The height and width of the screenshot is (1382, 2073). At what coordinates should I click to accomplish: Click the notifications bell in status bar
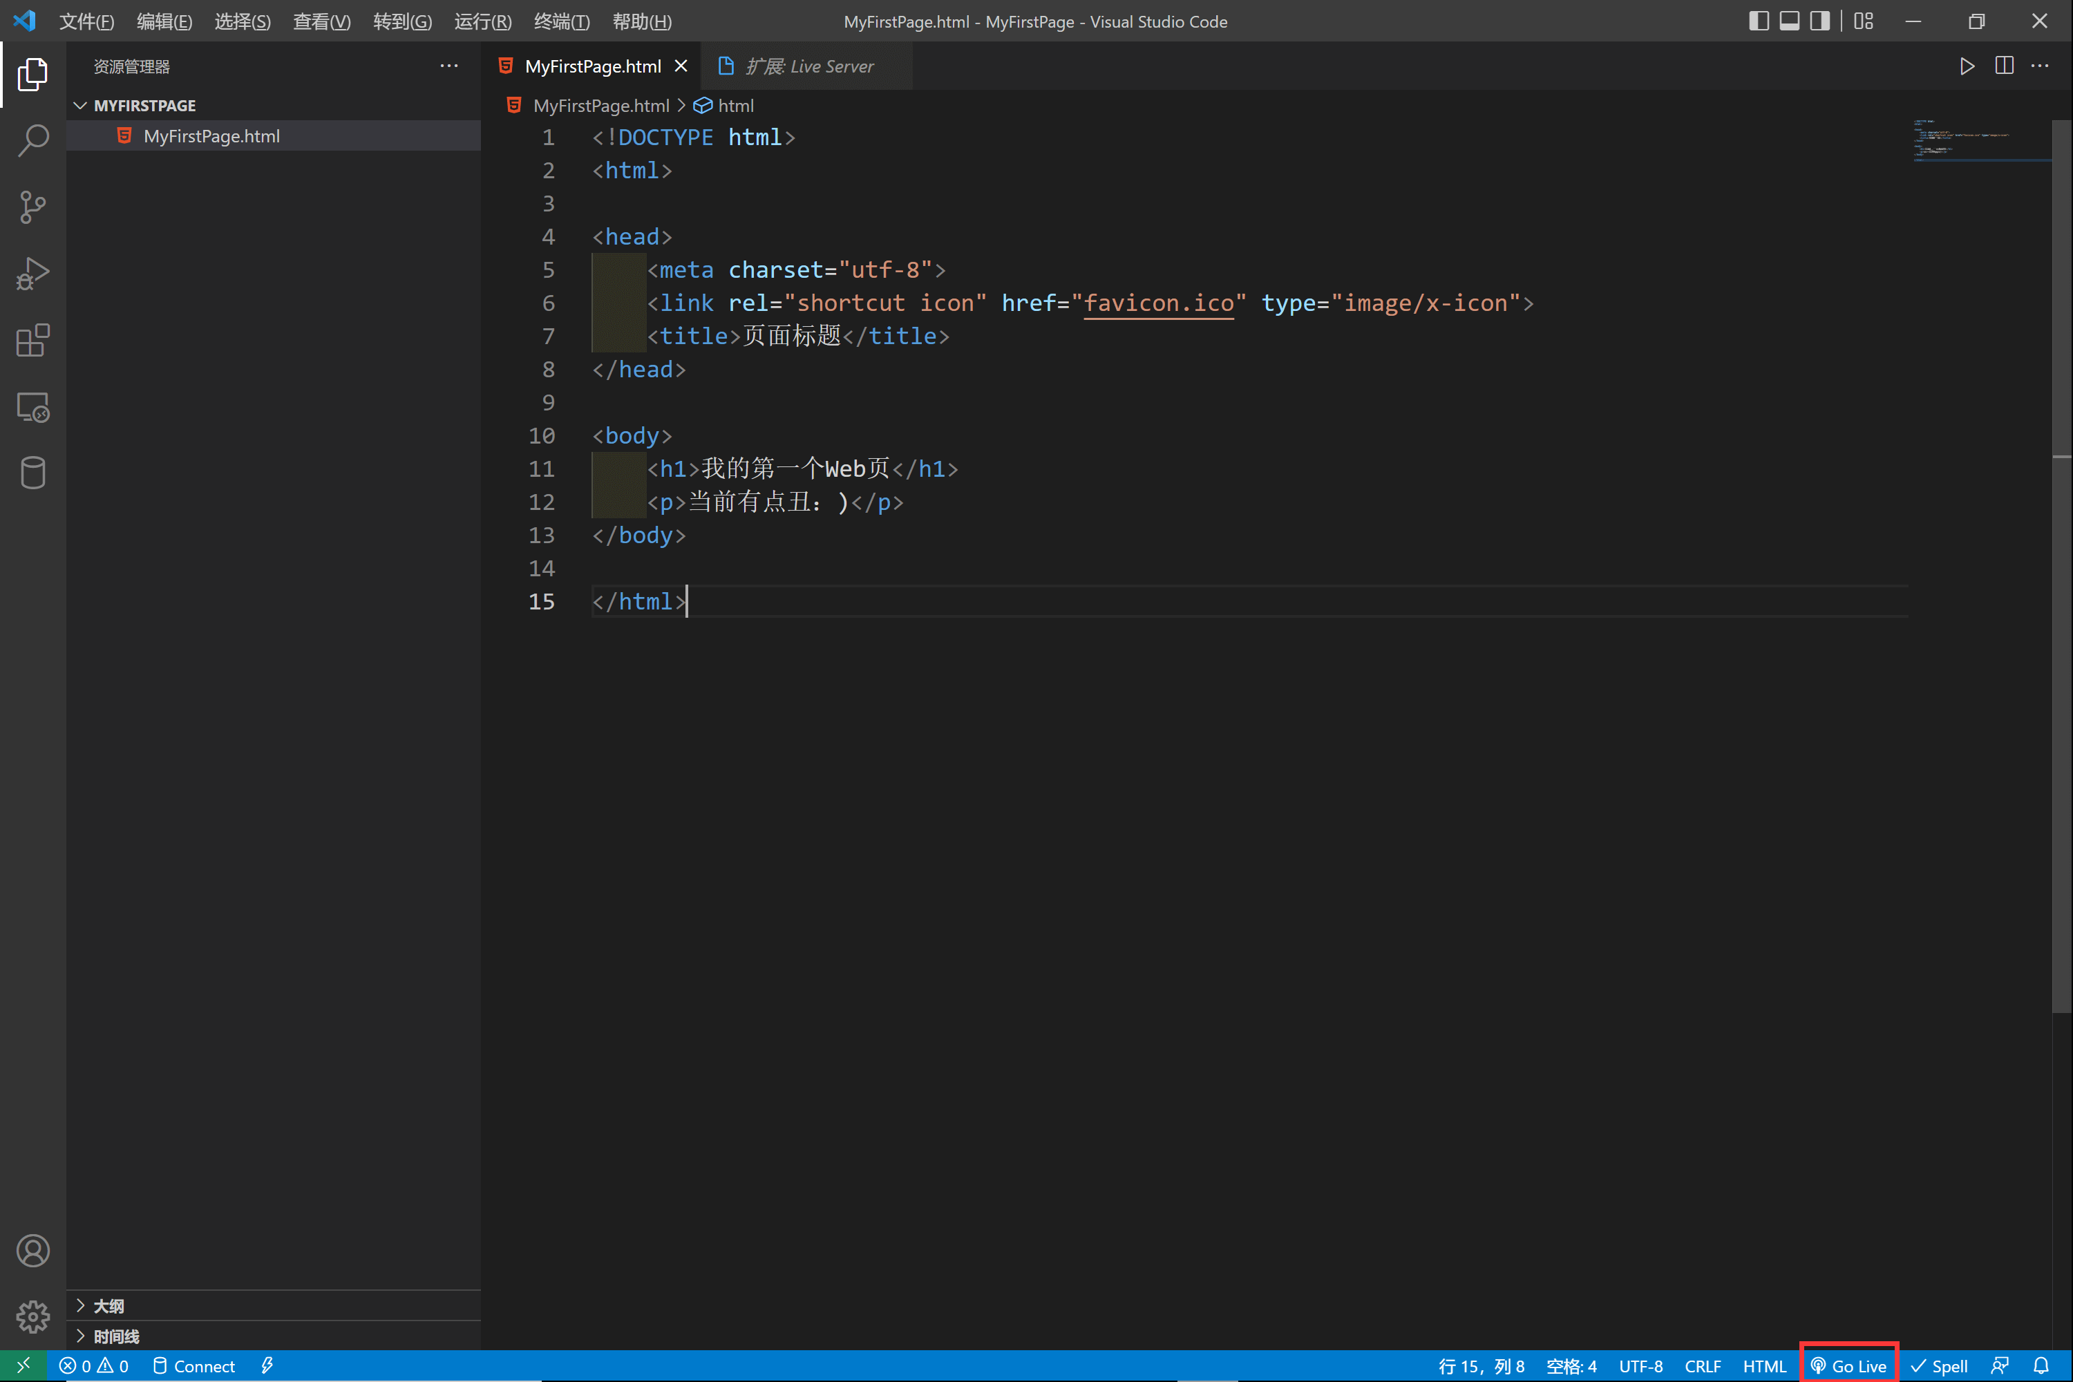[2041, 1365]
